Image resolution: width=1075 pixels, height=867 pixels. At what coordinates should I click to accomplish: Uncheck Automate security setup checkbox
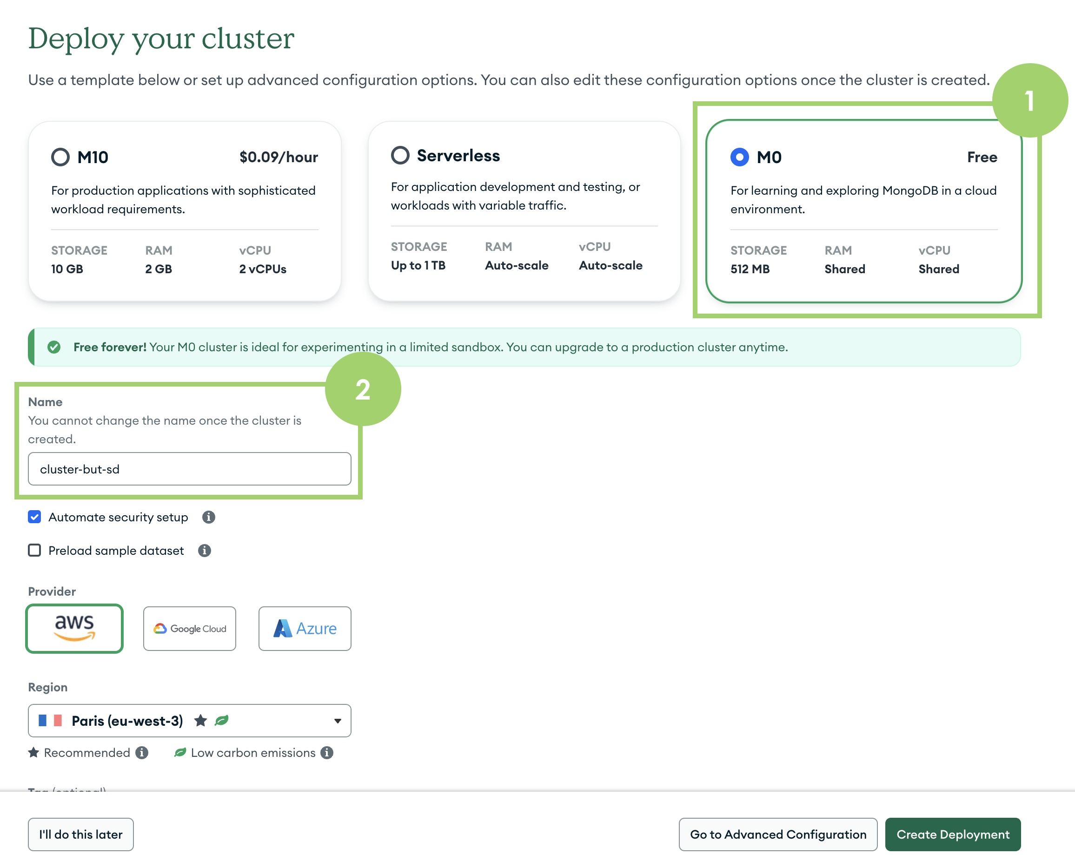[x=34, y=517]
